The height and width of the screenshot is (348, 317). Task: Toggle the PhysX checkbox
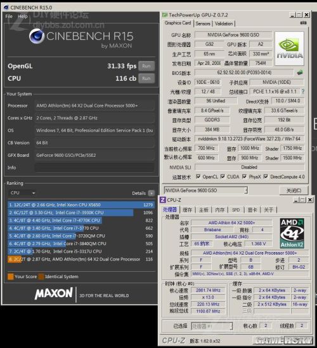[x=244, y=177]
